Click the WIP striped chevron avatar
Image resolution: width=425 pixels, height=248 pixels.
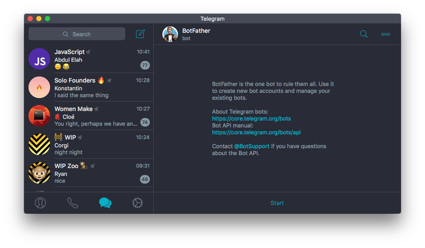pos(39,144)
